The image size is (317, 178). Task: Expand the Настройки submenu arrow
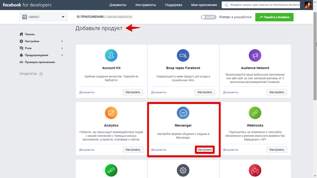click(62, 41)
